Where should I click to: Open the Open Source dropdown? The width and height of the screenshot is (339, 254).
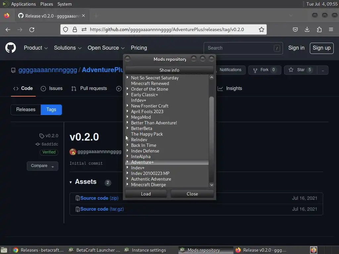pyautogui.click(x=106, y=48)
